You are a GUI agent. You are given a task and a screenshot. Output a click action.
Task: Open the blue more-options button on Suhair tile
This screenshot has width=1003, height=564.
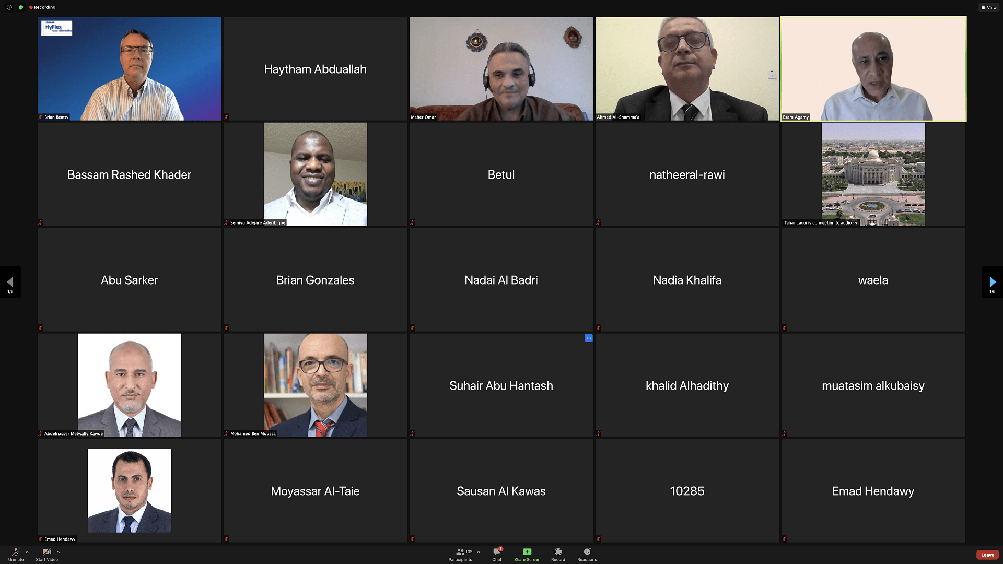coord(588,338)
